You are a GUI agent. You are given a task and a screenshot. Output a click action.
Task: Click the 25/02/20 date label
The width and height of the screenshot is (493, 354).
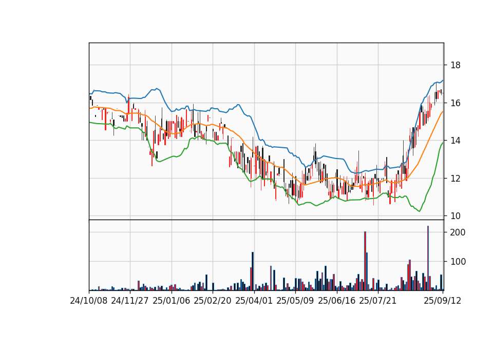tap(213, 301)
